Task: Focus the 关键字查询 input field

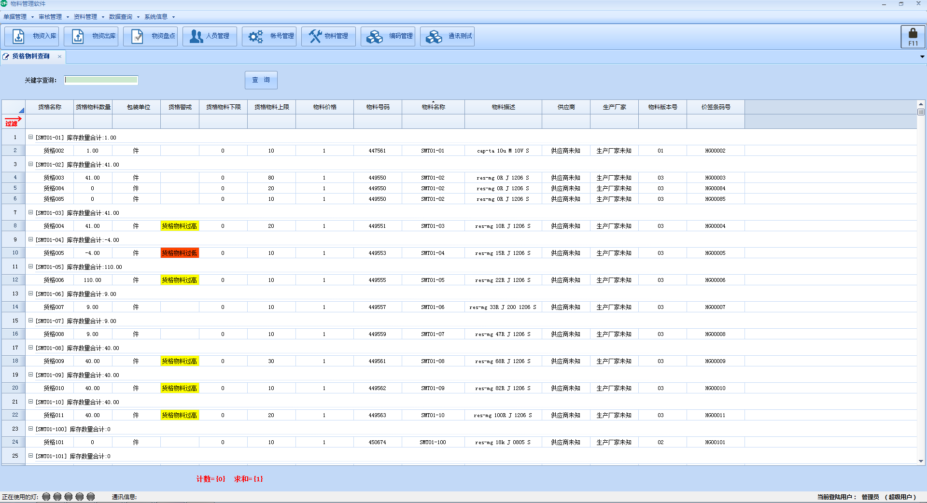Action: coord(101,80)
